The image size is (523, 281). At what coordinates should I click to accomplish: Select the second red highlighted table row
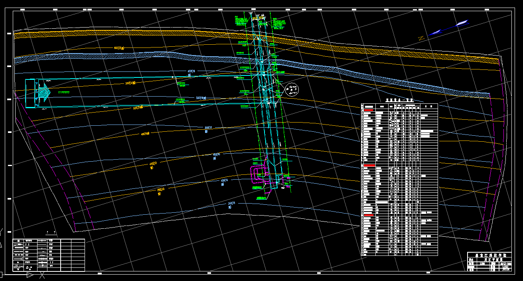[369, 165]
